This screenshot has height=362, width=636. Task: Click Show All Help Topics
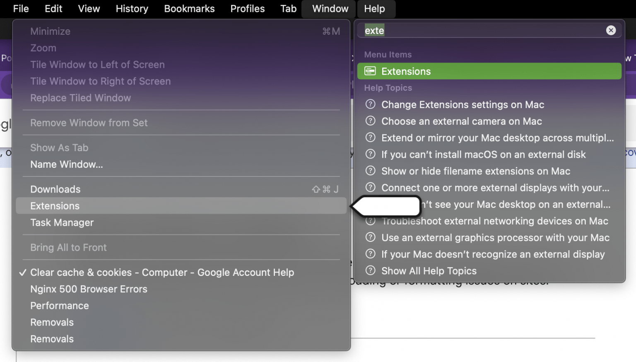click(x=429, y=270)
